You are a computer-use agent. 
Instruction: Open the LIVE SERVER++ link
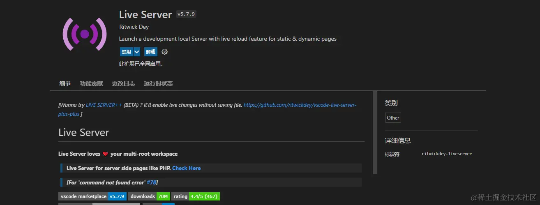click(x=104, y=105)
